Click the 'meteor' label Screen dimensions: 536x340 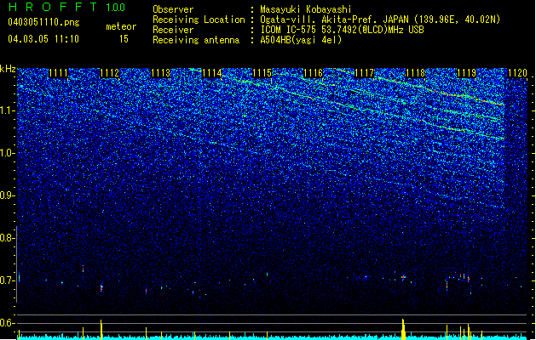121,26
